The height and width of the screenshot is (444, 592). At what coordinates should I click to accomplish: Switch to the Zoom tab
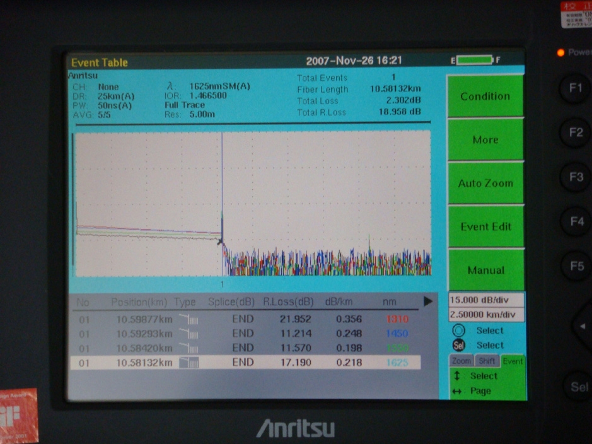pos(461,361)
